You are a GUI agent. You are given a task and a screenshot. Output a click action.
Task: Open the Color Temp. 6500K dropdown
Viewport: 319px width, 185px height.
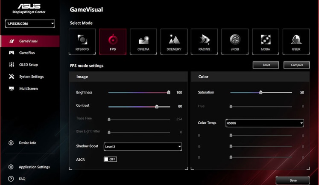pyautogui.click(x=265, y=123)
